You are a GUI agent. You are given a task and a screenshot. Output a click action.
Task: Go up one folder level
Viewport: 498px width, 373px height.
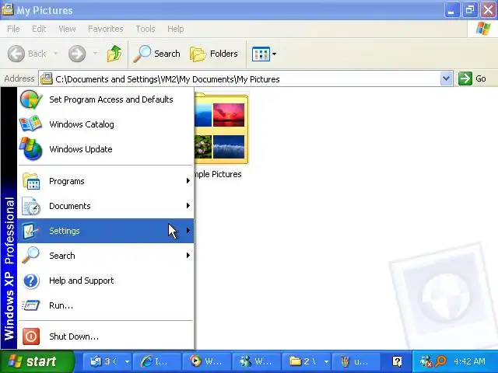pyautogui.click(x=114, y=54)
